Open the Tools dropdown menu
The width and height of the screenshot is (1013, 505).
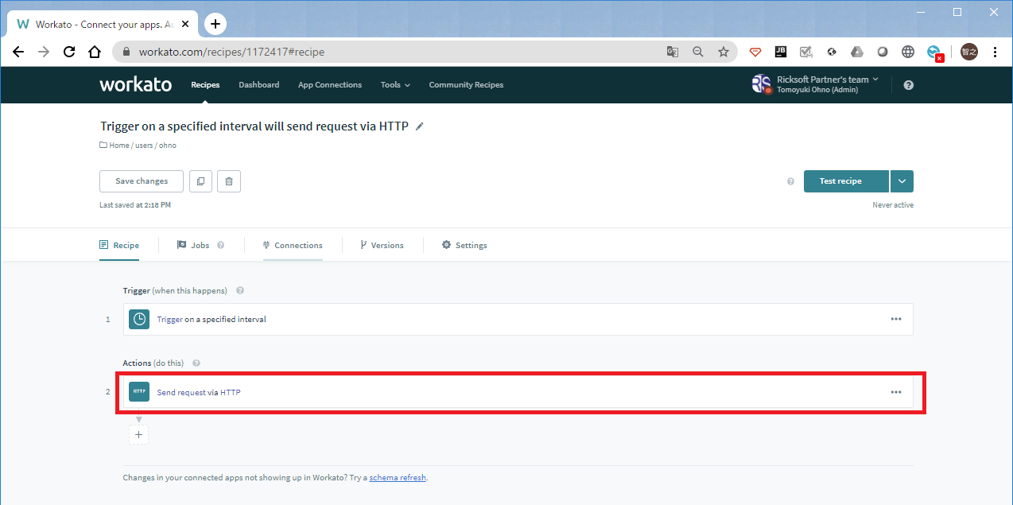click(x=395, y=85)
